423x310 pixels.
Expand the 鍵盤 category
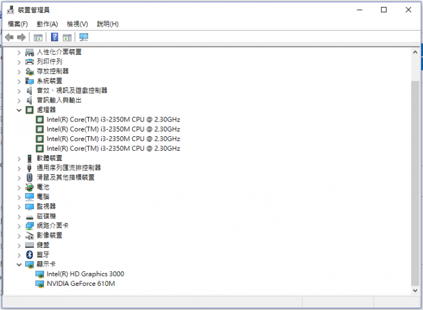point(19,245)
